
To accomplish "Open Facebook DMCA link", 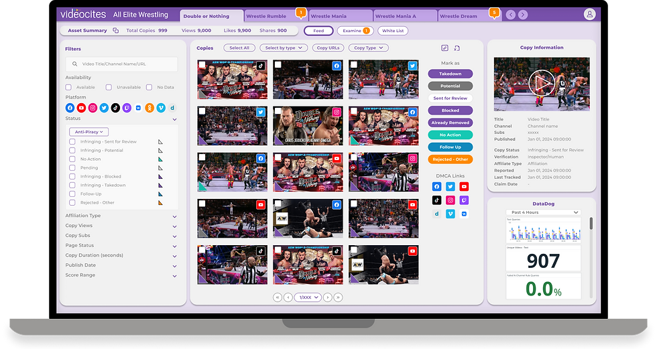I will [x=436, y=187].
